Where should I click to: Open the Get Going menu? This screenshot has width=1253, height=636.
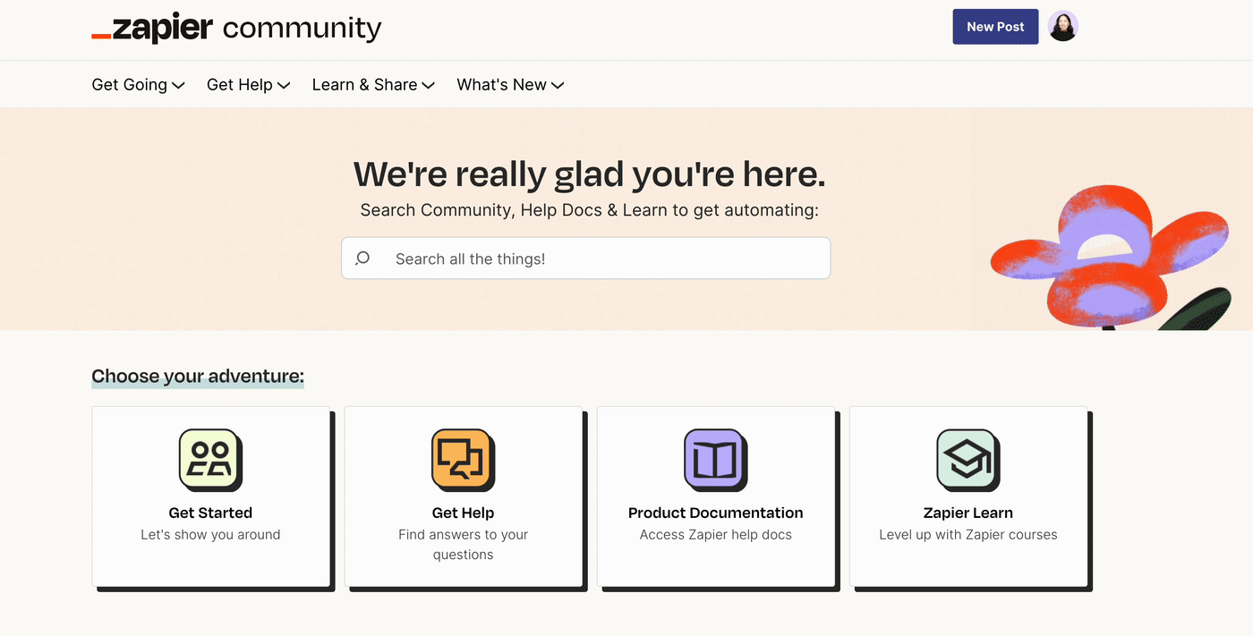(138, 85)
